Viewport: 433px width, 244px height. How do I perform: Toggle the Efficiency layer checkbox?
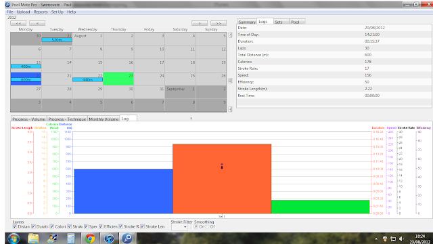pos(101,226)
